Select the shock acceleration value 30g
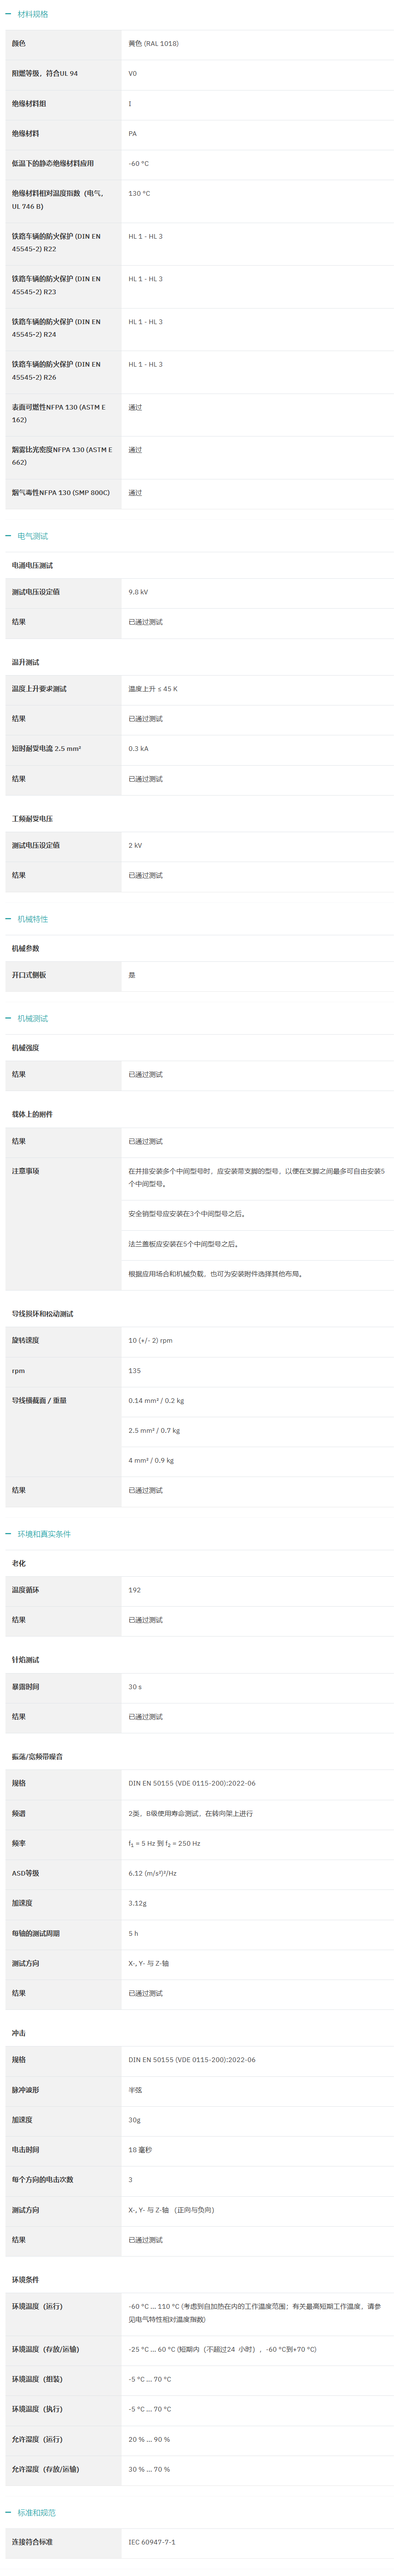 coord(134,2120)
